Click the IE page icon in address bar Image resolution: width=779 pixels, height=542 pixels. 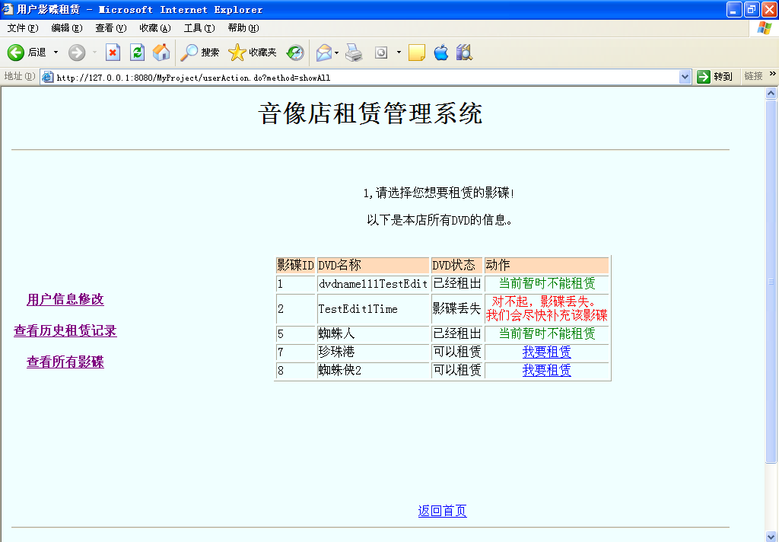click(x=48, y=77)
